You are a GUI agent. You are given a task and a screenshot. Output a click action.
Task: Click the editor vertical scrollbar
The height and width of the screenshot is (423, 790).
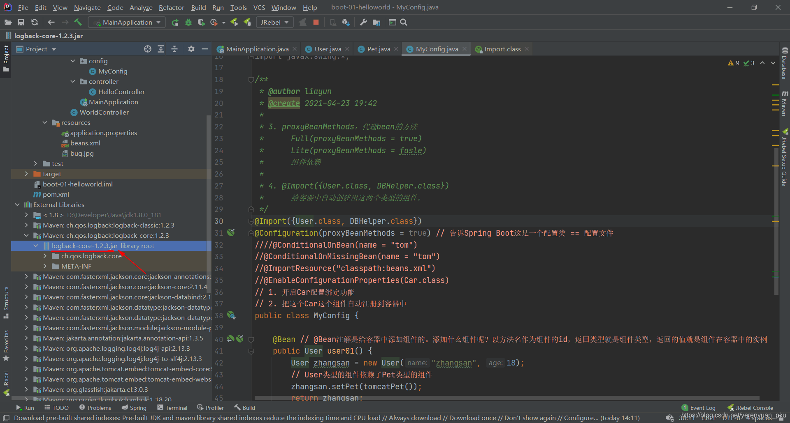tap(776, 222)
